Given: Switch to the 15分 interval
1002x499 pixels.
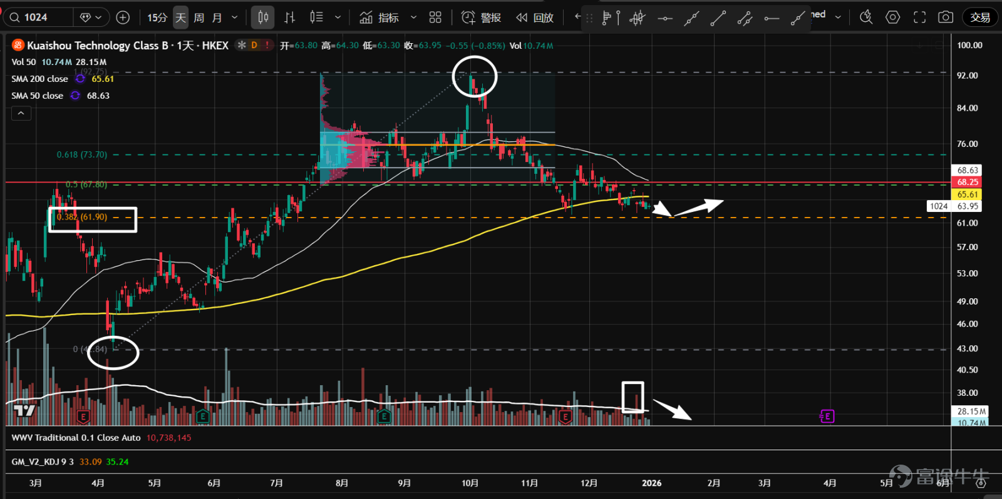Looking at the screenshot, I should coord(157,18).
